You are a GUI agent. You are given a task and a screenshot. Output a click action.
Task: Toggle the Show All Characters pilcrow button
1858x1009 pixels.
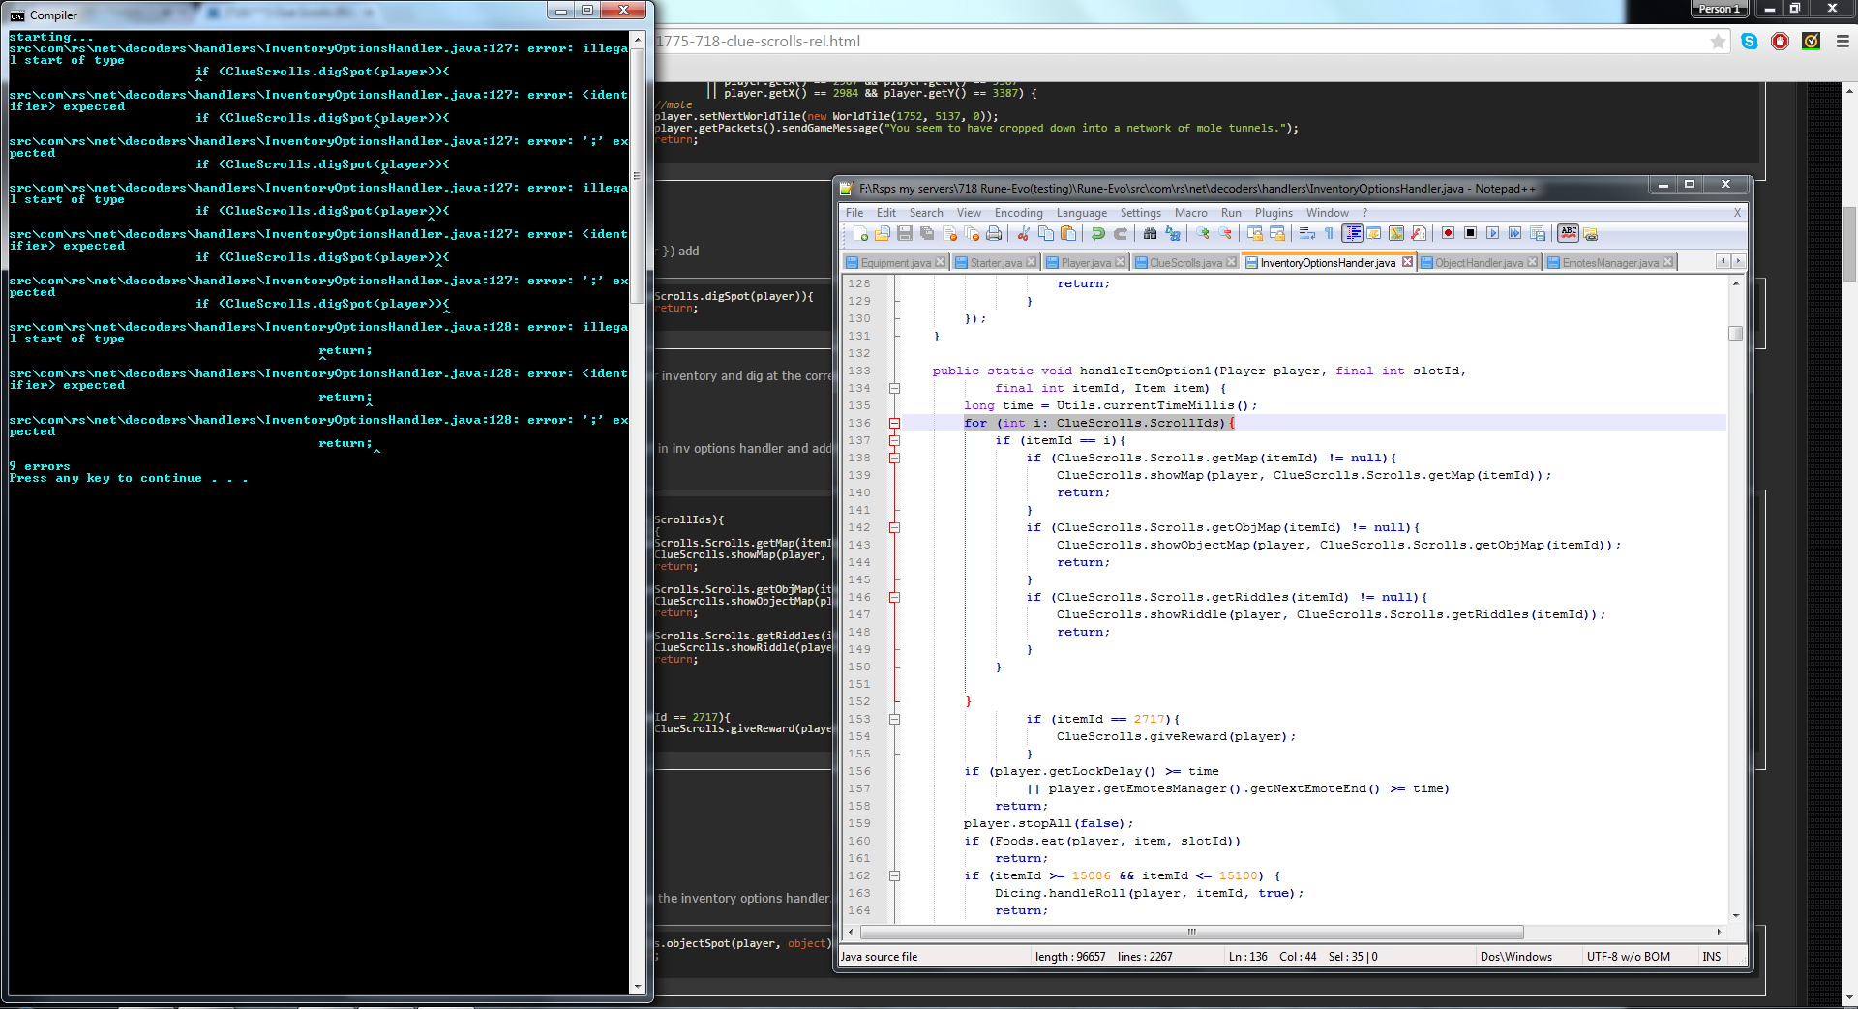[x=1329, y=233]
